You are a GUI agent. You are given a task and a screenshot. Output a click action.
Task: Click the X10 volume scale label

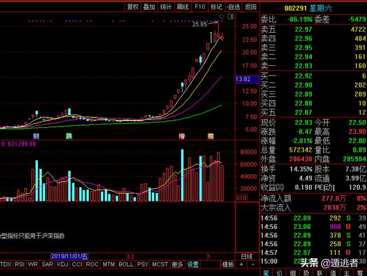pos(241,198)
